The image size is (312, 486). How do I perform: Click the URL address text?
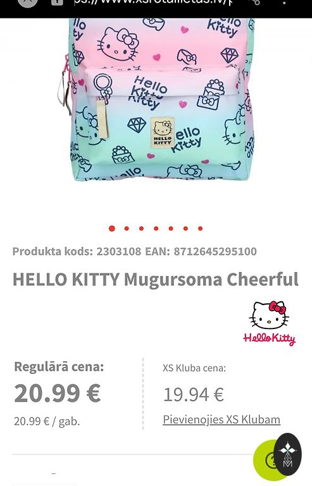pos(152,3)
